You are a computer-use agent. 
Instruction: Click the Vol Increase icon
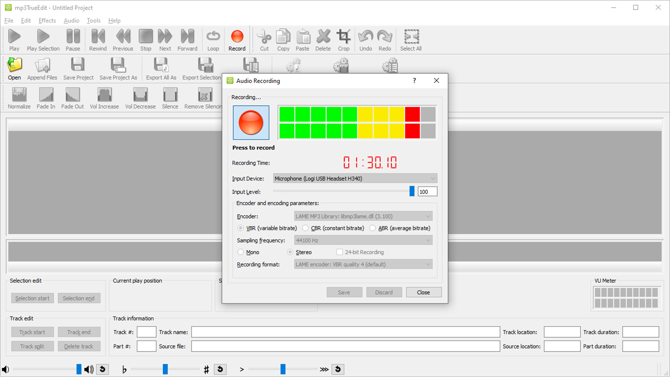point(104,98)
